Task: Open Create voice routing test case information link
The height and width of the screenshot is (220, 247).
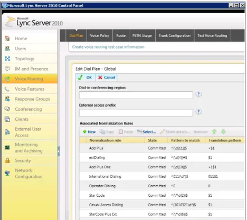Action: pyautogui.click(x=108, y=47)
